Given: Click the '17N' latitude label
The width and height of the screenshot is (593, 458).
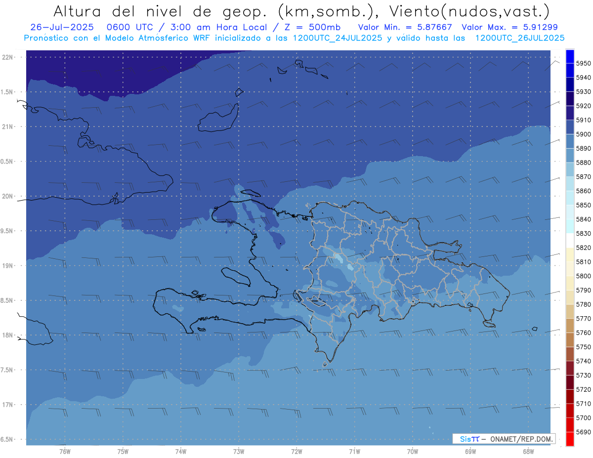Looking at the screenshot, I should tap(8, 405).
